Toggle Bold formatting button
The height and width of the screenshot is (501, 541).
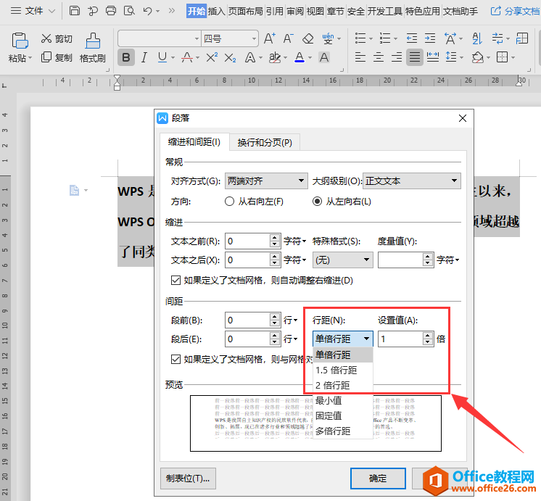click(126, 57)
